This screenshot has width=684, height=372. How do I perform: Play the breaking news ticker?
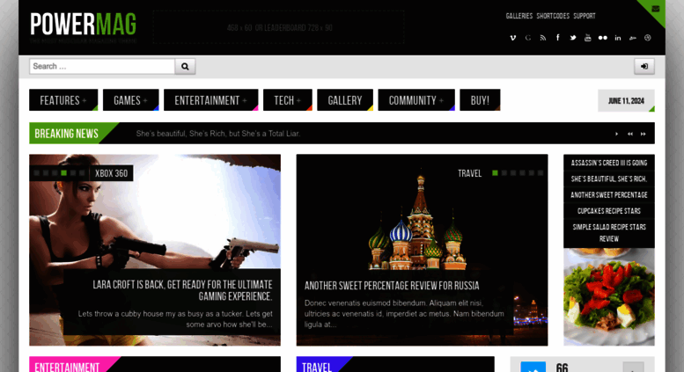point(616,134)
